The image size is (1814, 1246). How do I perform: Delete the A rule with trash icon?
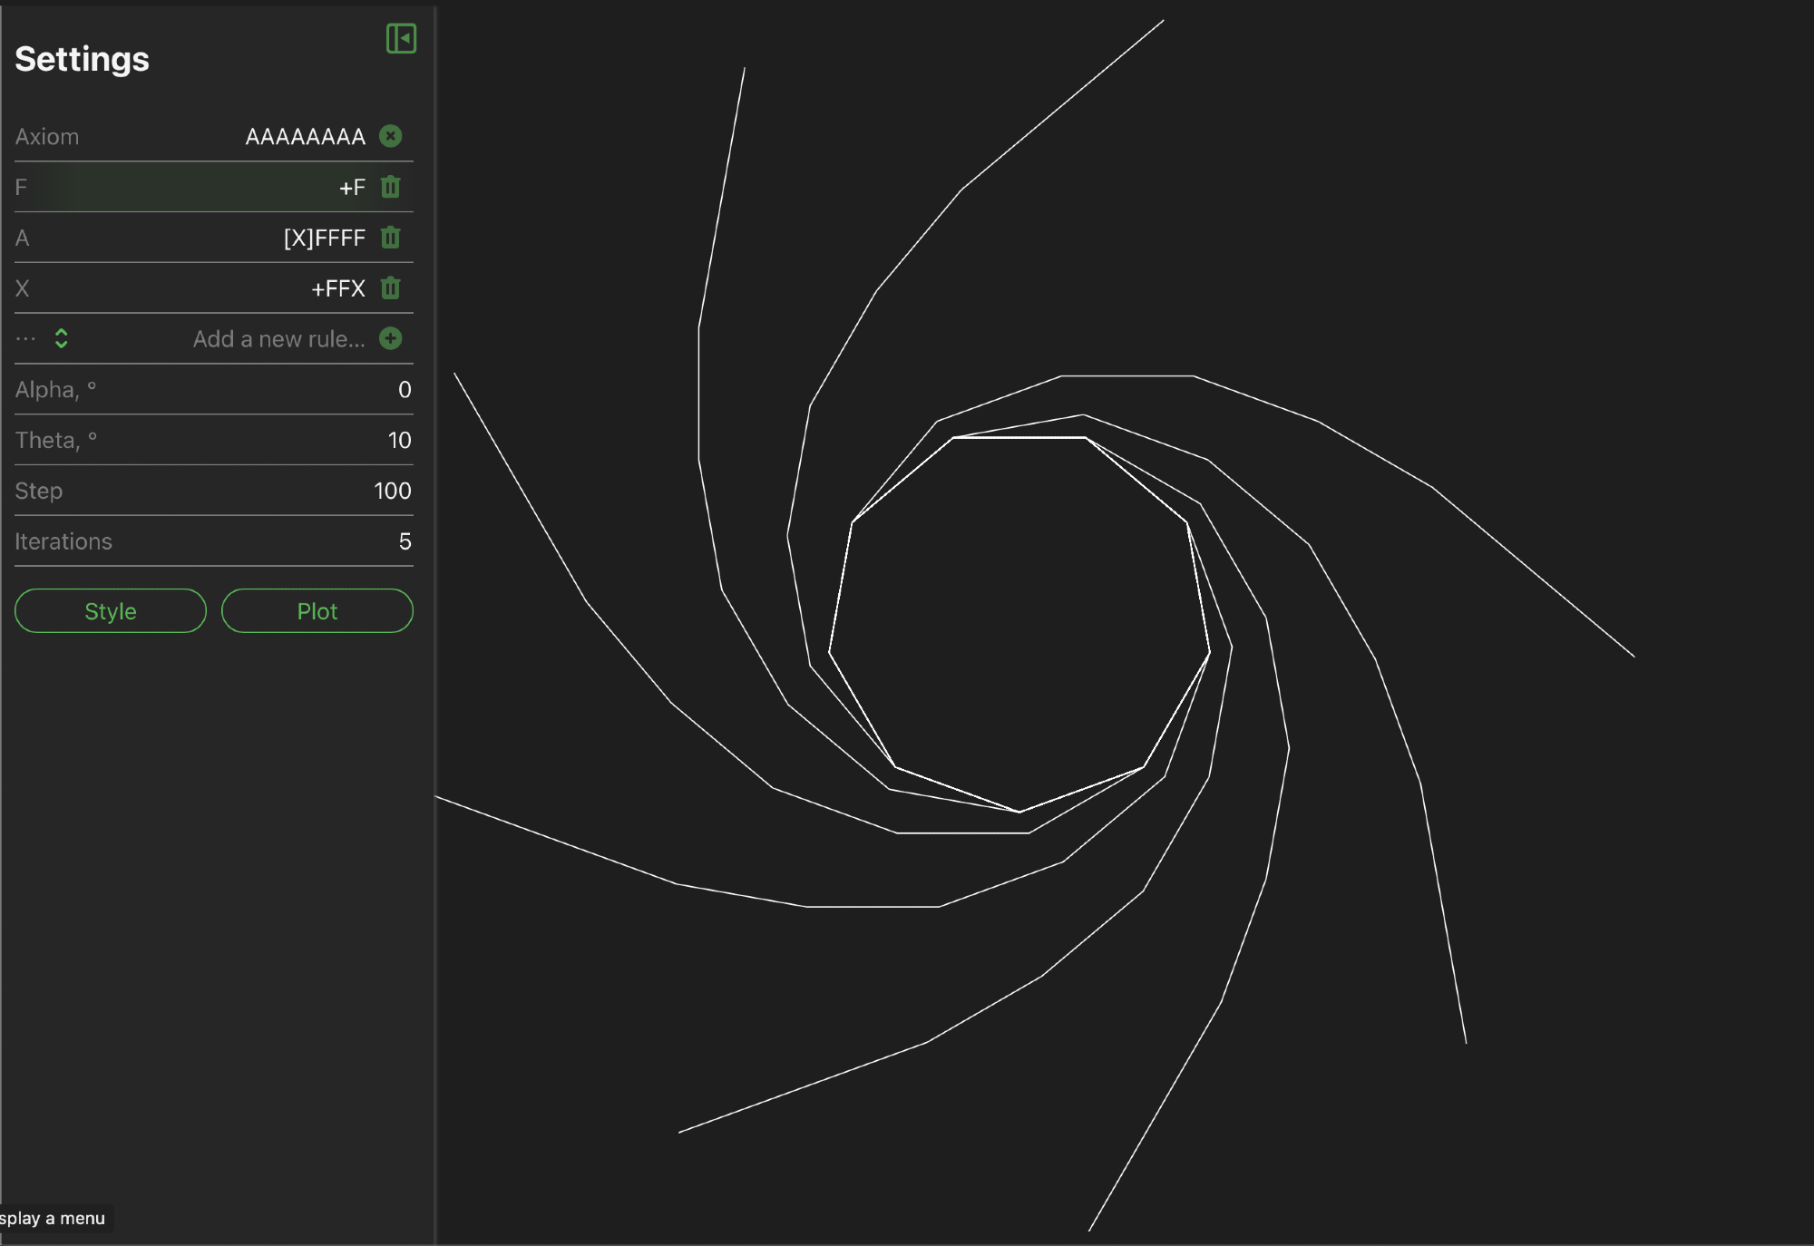pos(391,238)
